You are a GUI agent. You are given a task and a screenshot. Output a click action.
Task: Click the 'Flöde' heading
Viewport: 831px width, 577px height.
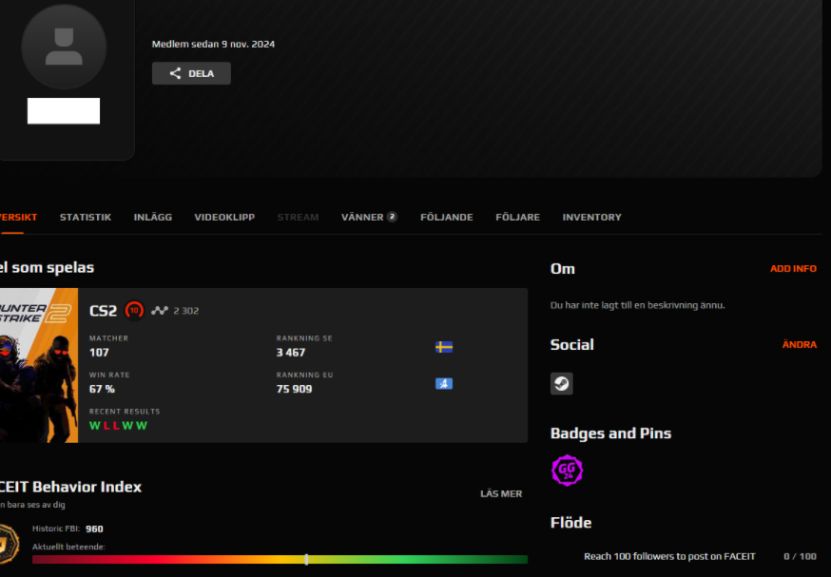(570, 523)
